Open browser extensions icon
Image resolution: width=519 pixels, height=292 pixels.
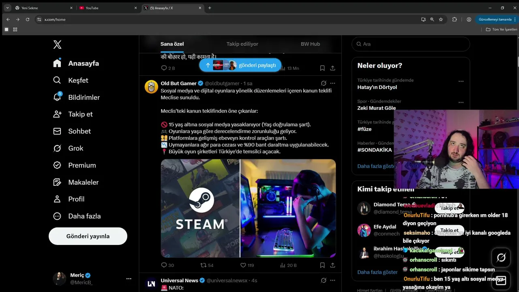455,19
